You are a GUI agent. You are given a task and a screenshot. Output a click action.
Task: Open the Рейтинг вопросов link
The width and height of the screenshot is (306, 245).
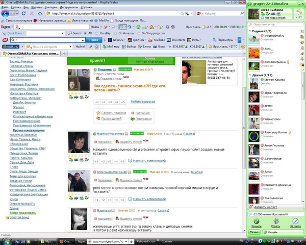[143, 102]
